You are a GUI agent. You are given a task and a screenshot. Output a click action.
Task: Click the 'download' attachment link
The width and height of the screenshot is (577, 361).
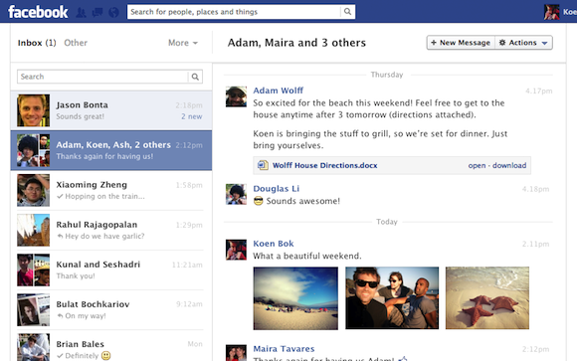coord(509,166)
